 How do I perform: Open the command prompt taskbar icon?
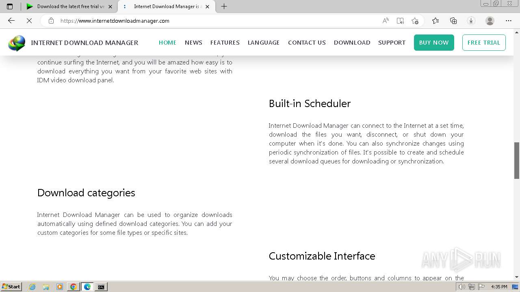coord(101,287)
